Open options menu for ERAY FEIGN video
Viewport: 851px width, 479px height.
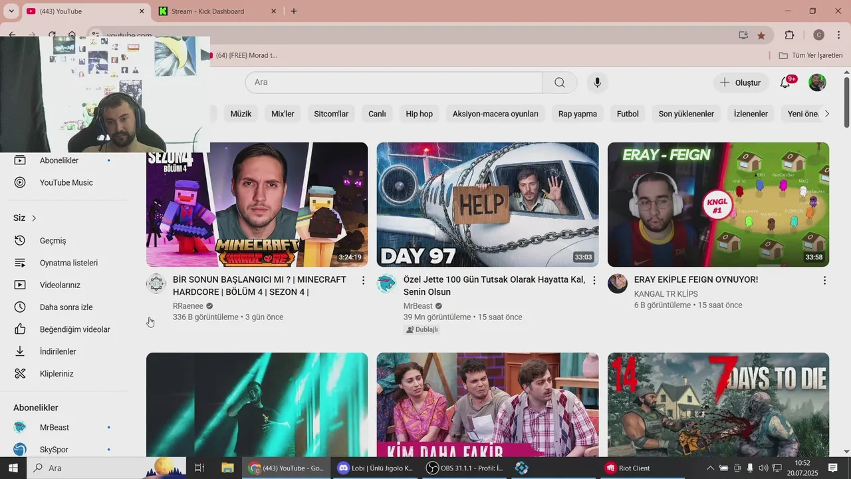click(824, 281)
